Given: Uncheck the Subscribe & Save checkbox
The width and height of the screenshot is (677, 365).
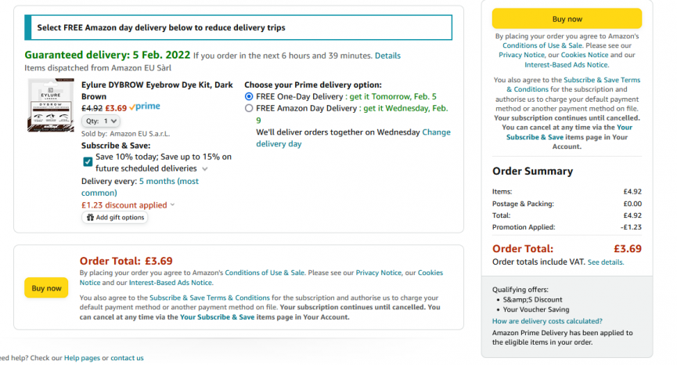Looking at the screenshot, I should pyautogui.click(x=88, y=161).
